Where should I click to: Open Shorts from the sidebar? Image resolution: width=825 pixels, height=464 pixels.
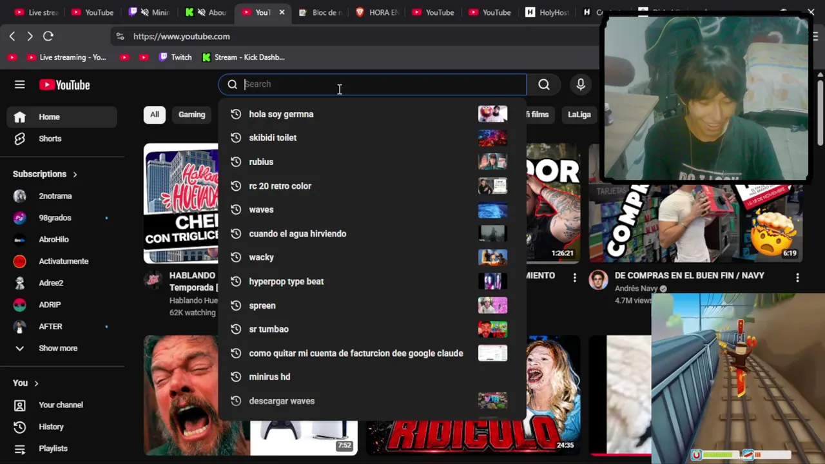pyautogui.click(x=62, y=139)
